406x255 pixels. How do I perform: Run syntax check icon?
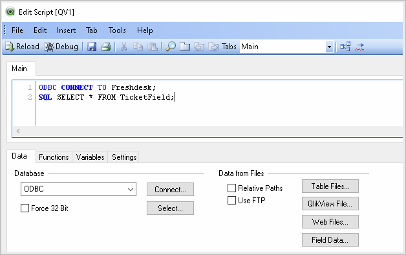tap(359, 47)
